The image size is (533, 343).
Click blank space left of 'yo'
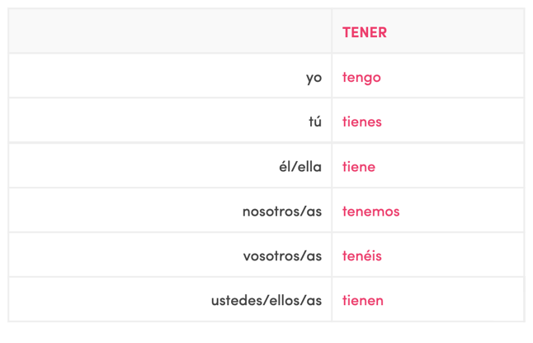point(149,77)
